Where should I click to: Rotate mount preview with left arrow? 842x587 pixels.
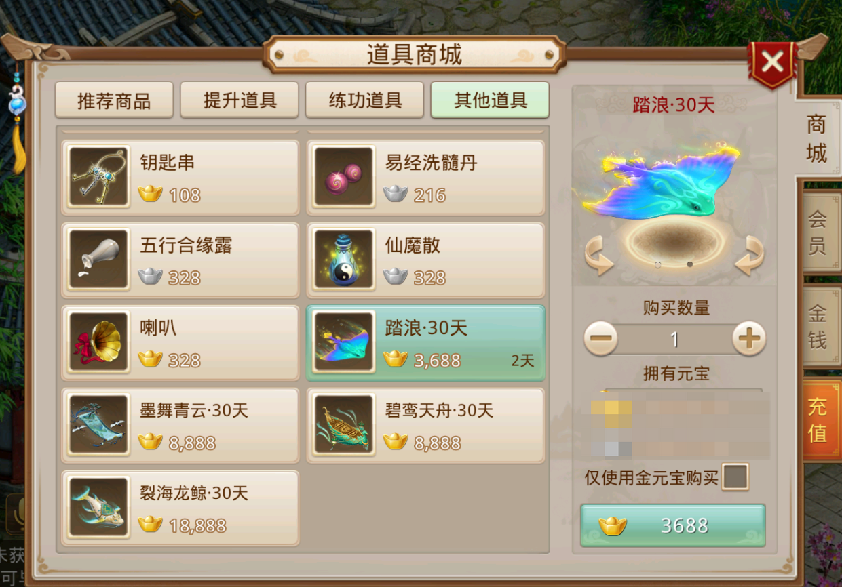tap(600, 255)
